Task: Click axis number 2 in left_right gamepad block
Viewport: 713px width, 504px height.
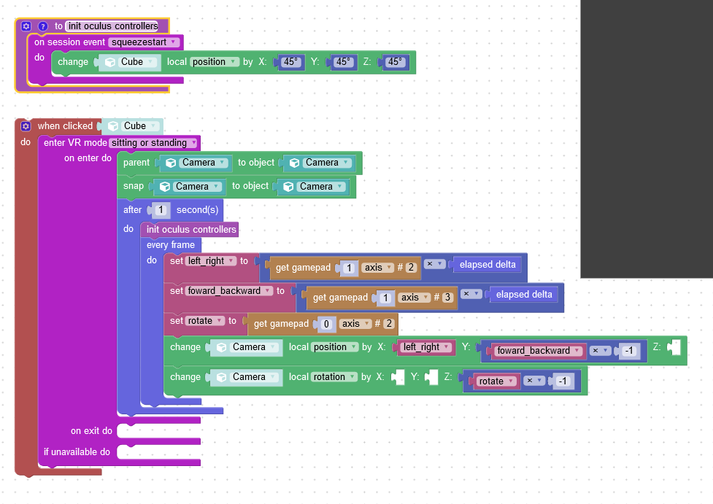Action: click(411, 268)
